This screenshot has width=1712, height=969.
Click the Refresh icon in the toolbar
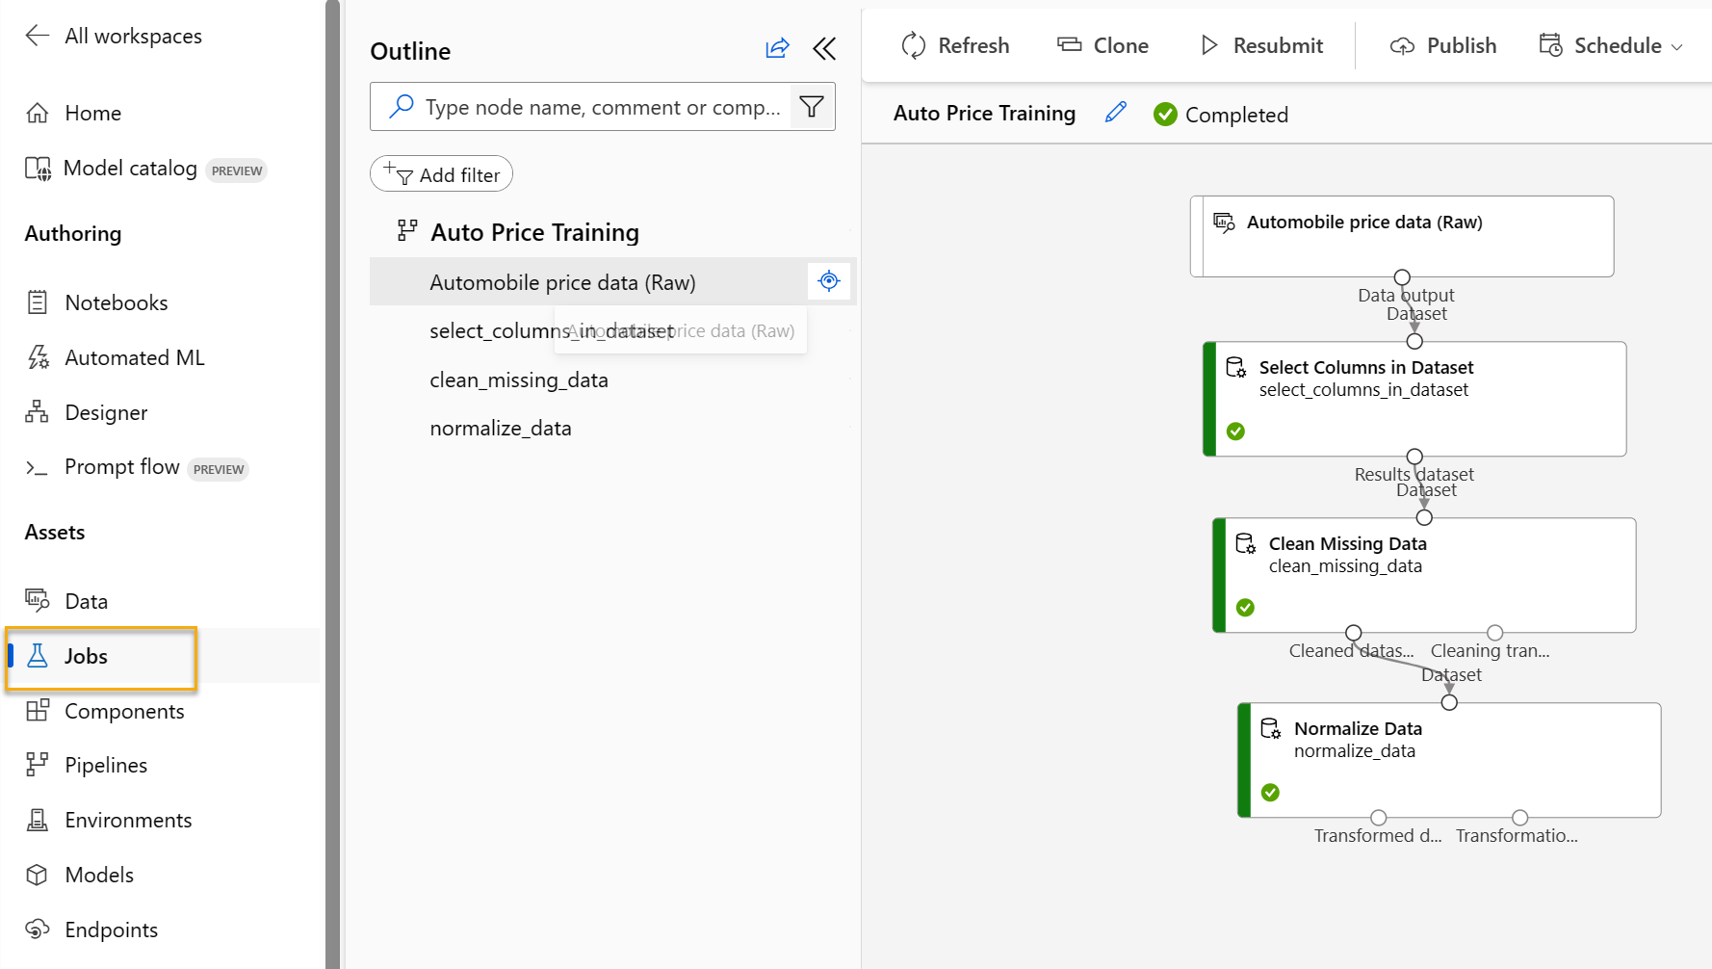click(913, 44)
